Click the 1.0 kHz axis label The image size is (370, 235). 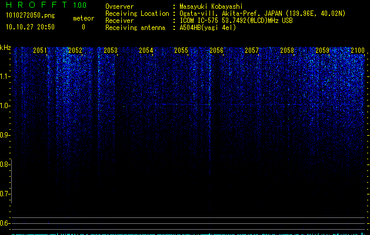[5, 106]
